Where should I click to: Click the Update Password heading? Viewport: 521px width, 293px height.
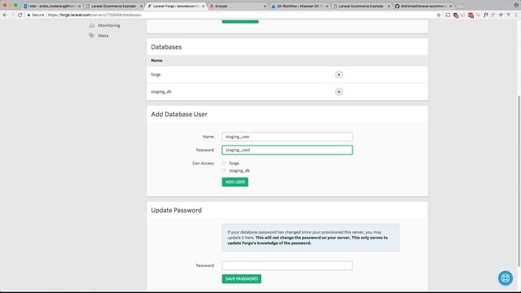tap(176, 210)
